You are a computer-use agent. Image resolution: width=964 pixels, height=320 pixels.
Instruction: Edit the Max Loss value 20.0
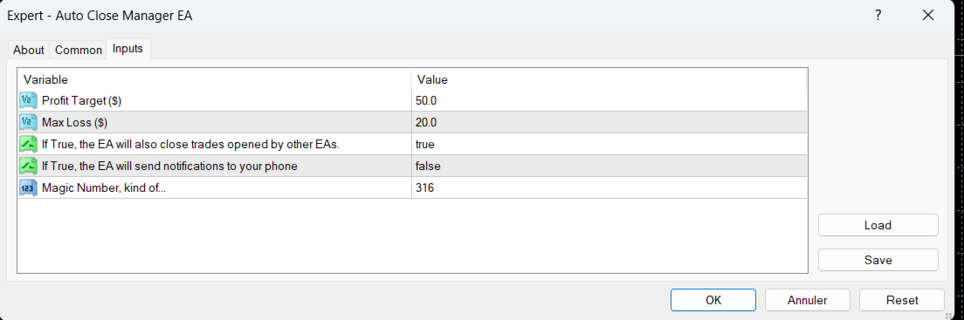point(609,122)
